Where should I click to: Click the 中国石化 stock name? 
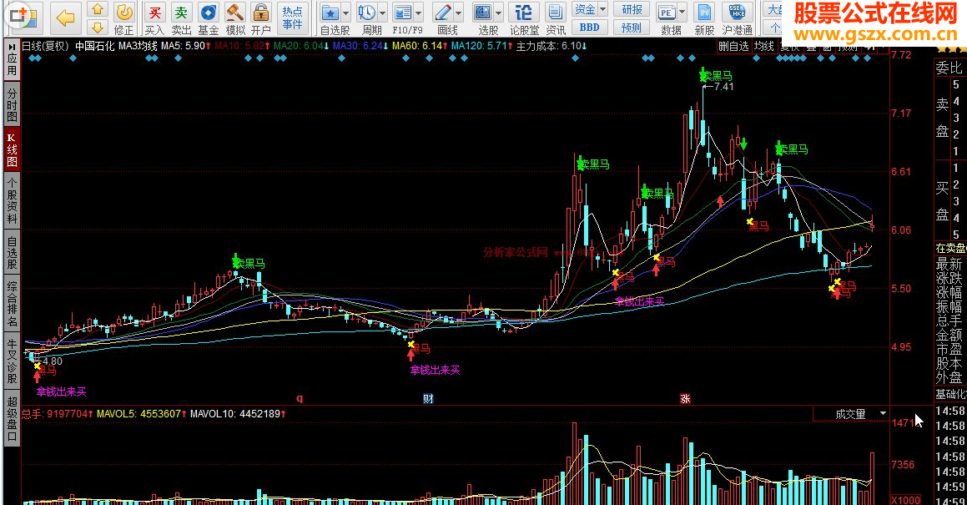coord(95,46)
